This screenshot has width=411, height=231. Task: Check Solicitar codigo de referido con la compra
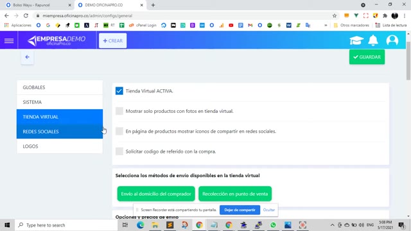pyautogui.click(x=119, y=151)
